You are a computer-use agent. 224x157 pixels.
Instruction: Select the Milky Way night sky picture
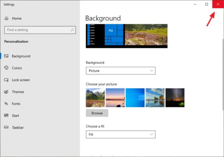175,98
